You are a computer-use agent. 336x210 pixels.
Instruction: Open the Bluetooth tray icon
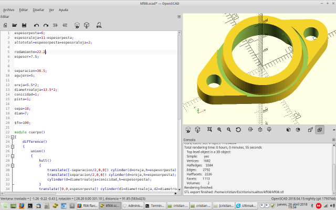pos(312,206)
